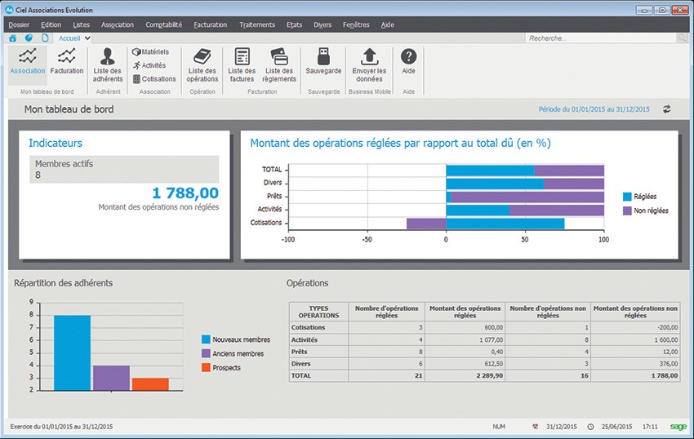Click Envoyer les données upload icon

[368, 64]
